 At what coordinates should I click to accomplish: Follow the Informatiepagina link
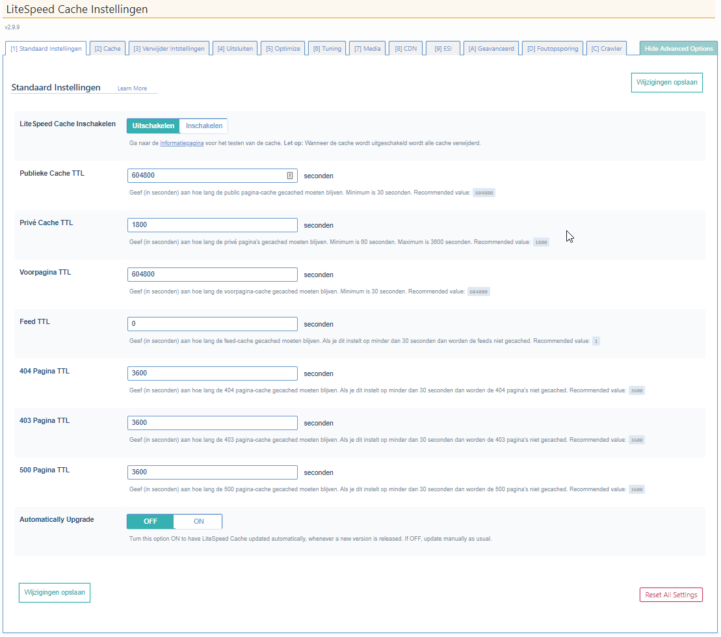coord(181,143)
